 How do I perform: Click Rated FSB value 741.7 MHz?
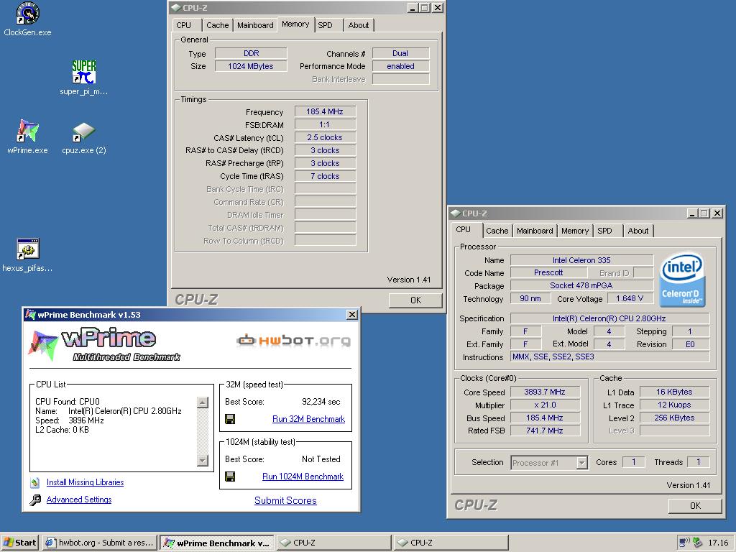[x=545, y=431]
